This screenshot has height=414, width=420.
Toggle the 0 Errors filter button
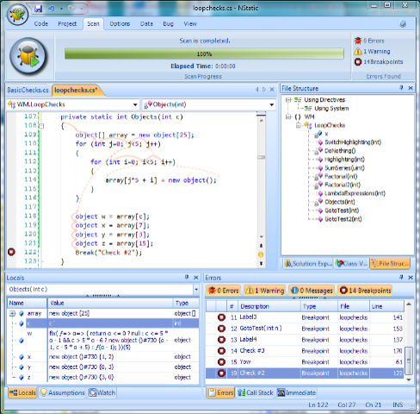pos(224,291)
